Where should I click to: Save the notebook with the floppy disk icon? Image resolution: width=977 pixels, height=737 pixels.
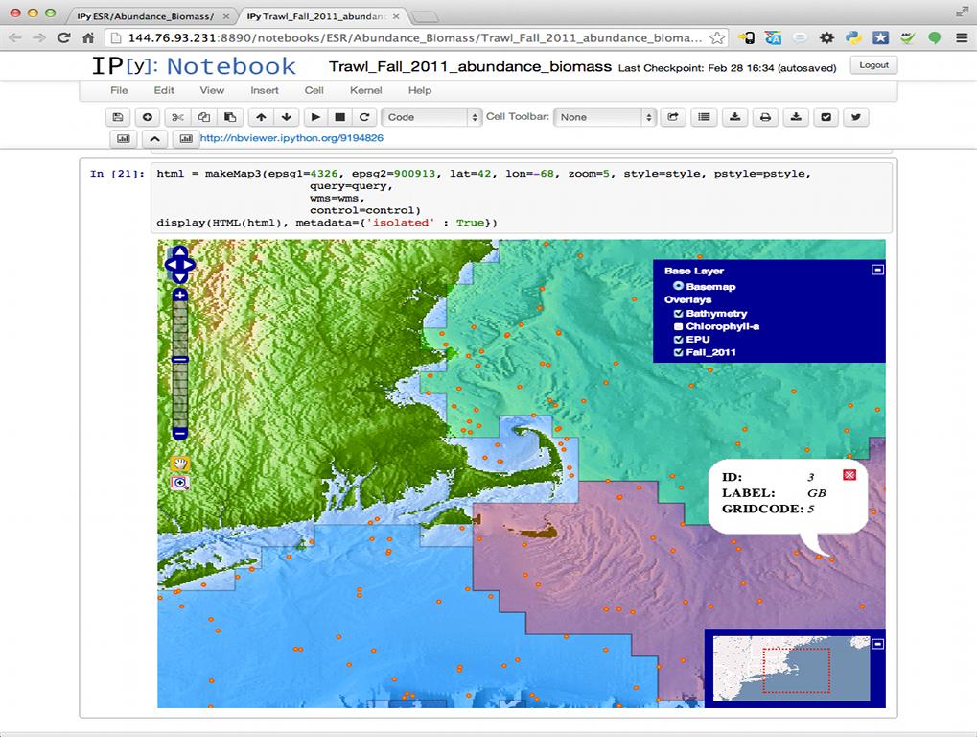(x=118, y=117)
